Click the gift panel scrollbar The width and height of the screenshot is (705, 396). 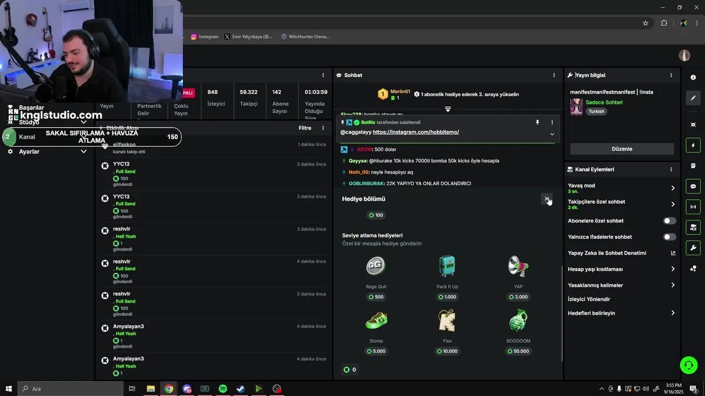point(562,313)
